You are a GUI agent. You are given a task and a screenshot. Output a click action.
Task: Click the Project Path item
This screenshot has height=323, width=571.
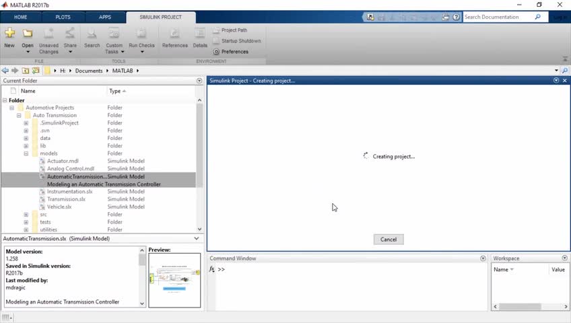click(x=230, y=30)
